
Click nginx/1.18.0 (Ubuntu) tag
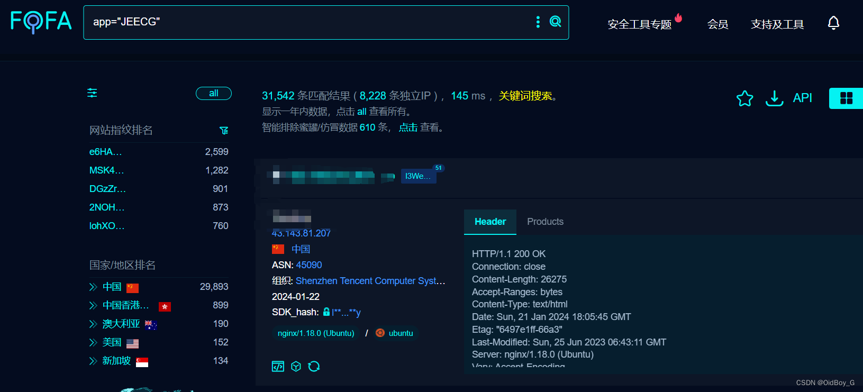click(316, 333)
